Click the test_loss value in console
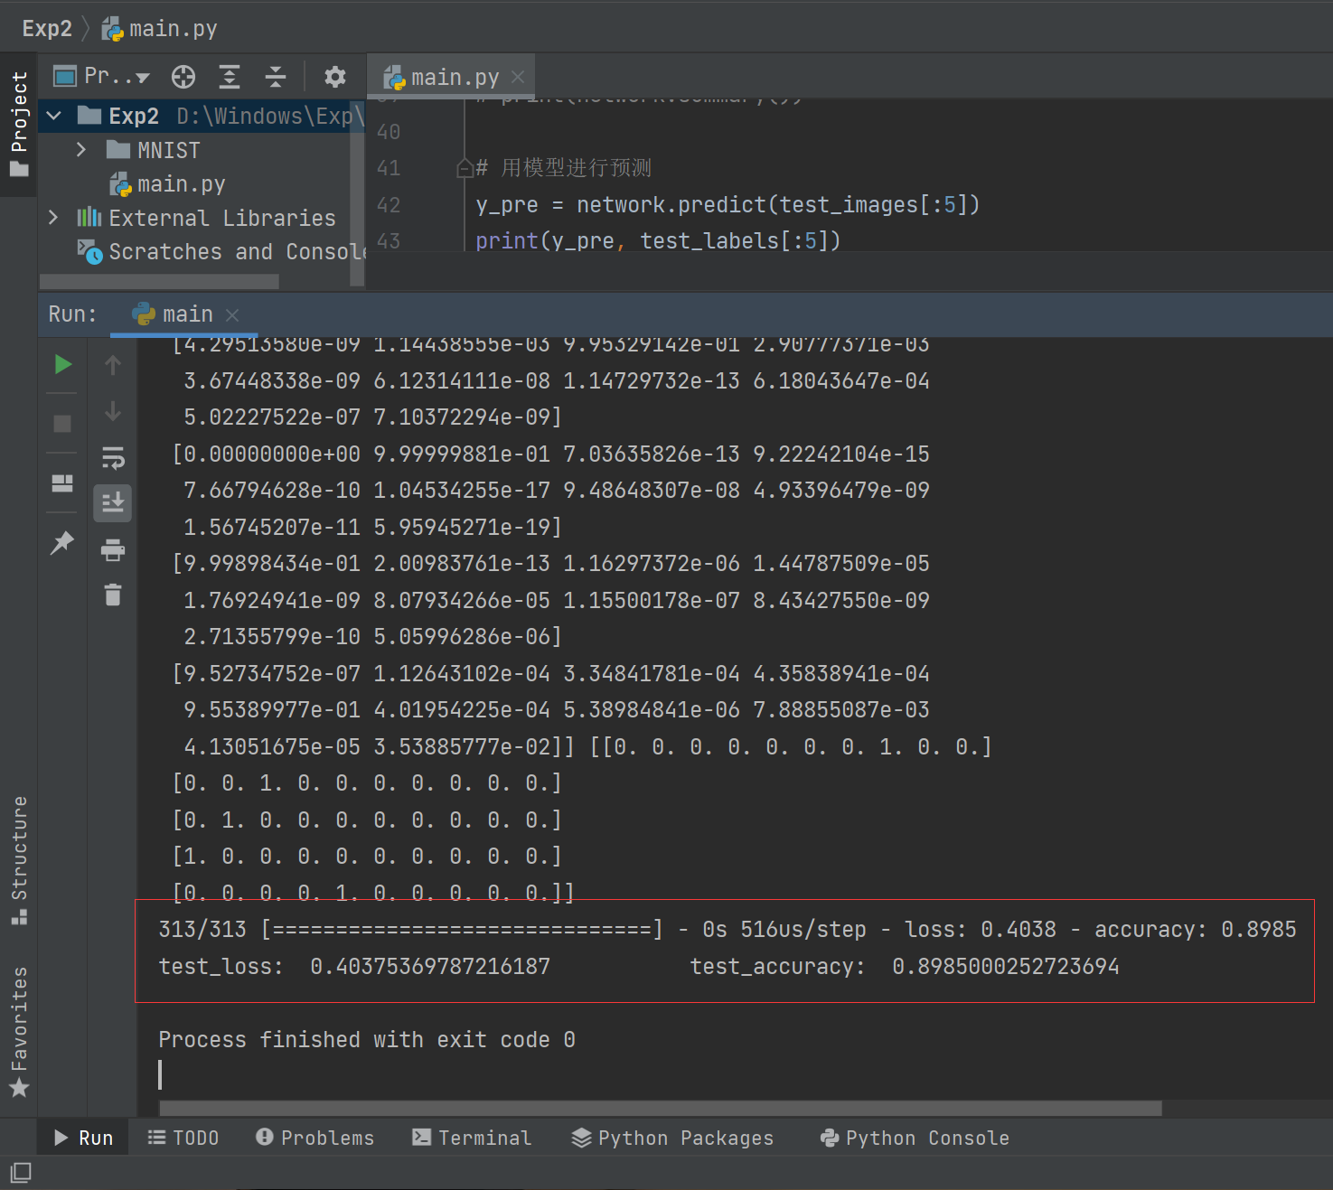This screenshot has height=1190, width=1333. click(429, 967)
